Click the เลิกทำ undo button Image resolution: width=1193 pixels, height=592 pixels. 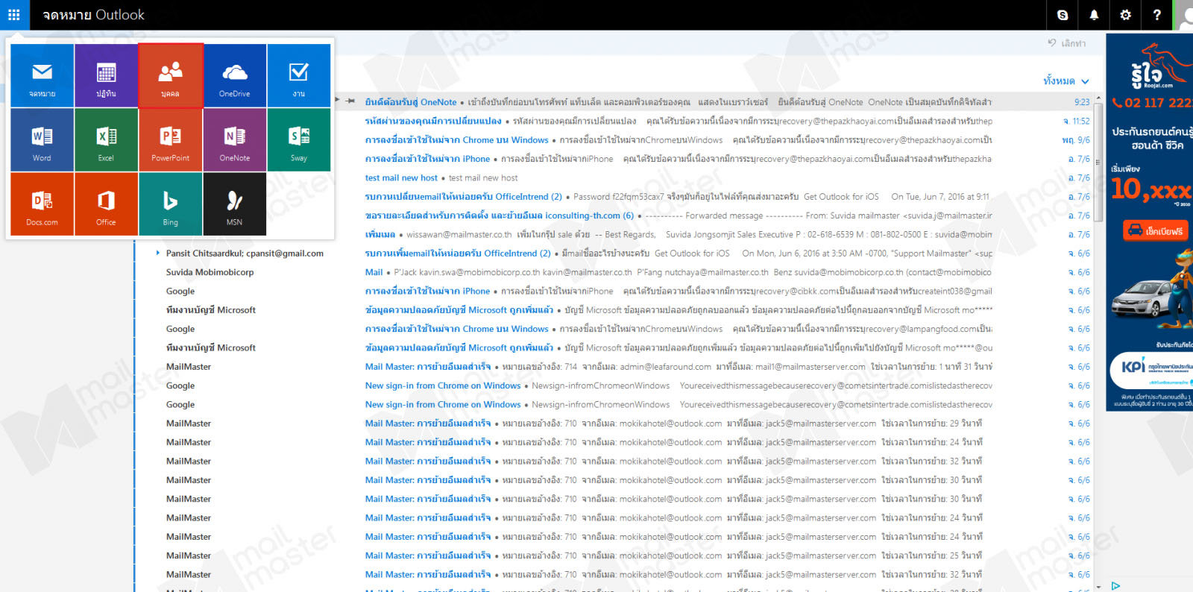click(1067, 43)
